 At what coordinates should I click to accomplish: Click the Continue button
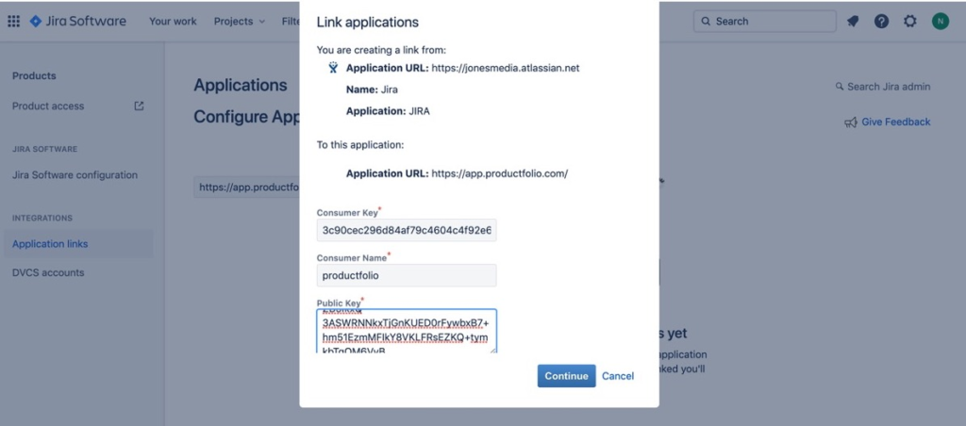[566, 375]
